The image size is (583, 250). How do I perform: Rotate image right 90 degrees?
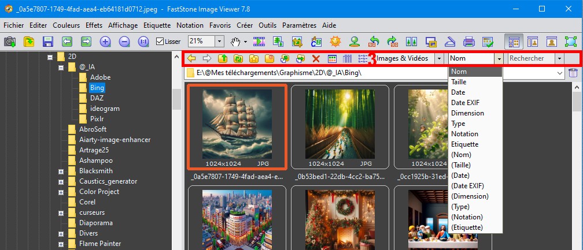[x=392, y=41]
